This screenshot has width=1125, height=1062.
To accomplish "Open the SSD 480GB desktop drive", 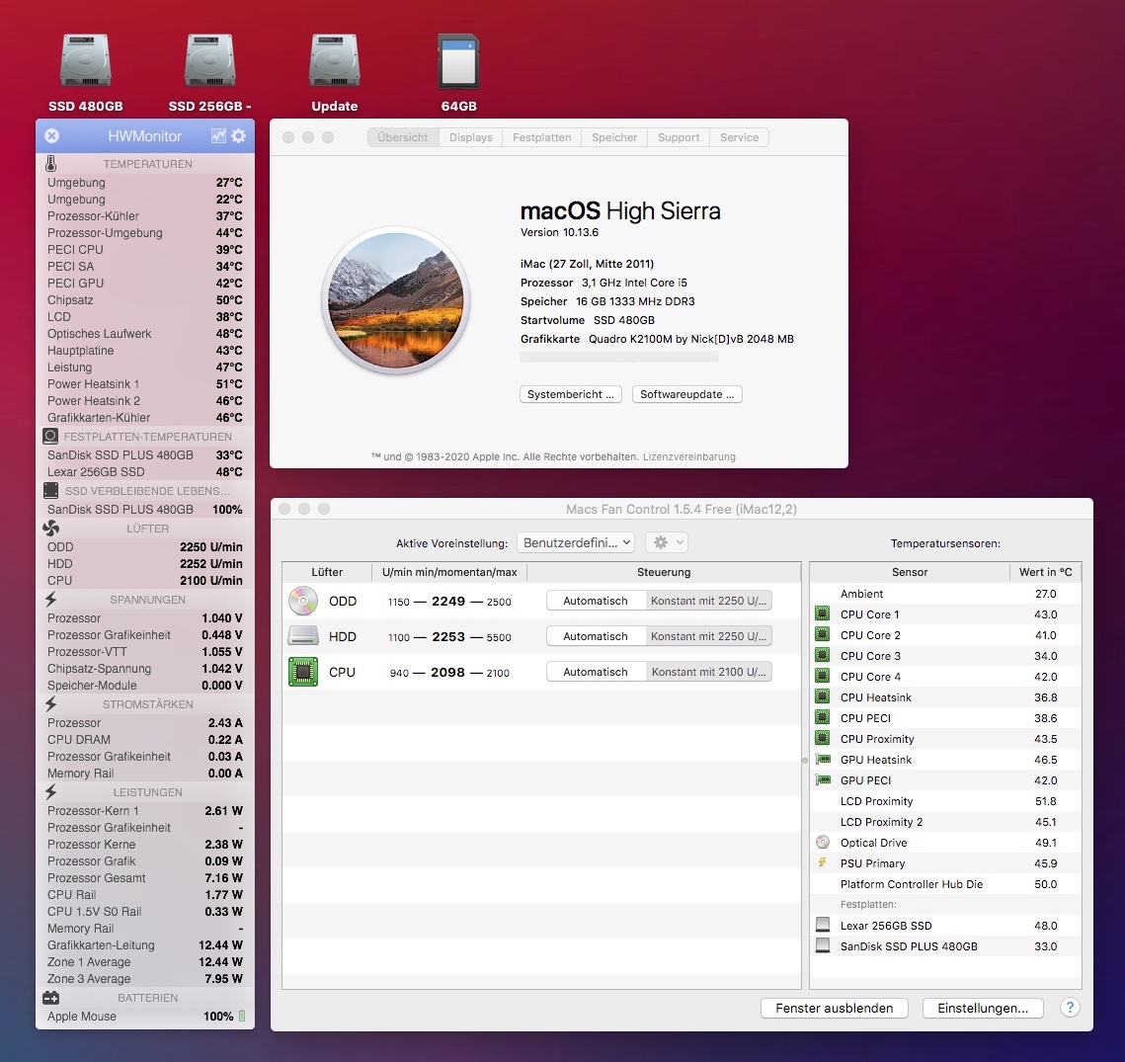I will pos(85,60).
